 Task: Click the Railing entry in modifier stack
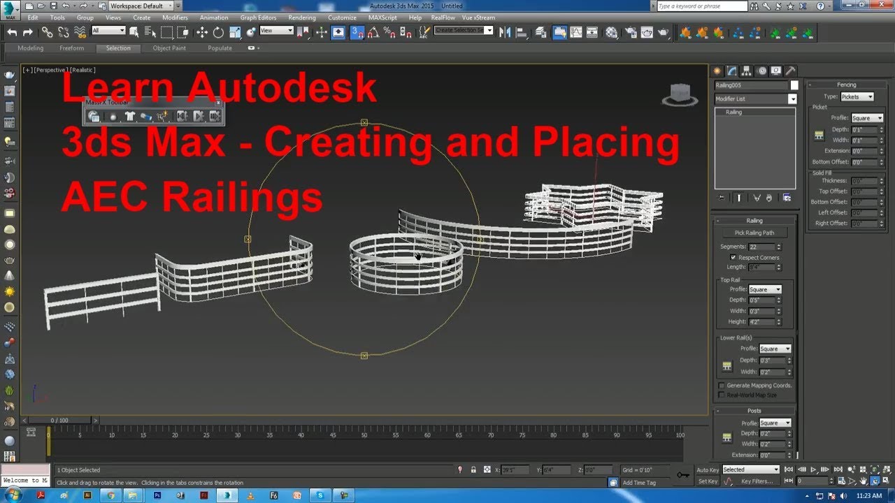point(733,112)
